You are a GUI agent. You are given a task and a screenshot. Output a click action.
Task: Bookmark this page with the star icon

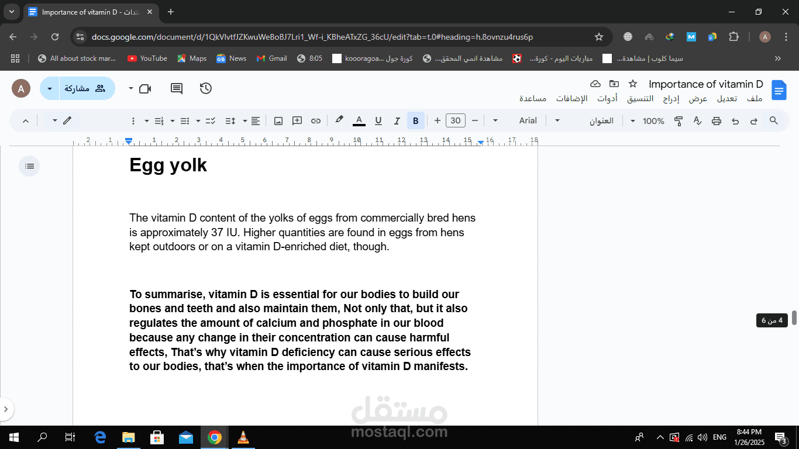[598, 37]
